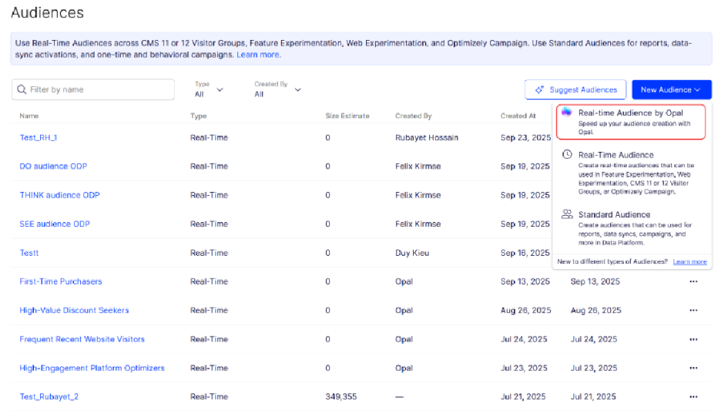721x414 pixels.
Task: Click Aug 26, 2025 Created At date
Action: [525, 311]
